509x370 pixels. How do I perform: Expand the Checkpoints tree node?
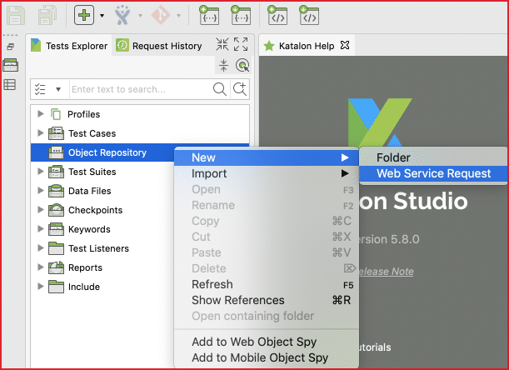[40, 209]
